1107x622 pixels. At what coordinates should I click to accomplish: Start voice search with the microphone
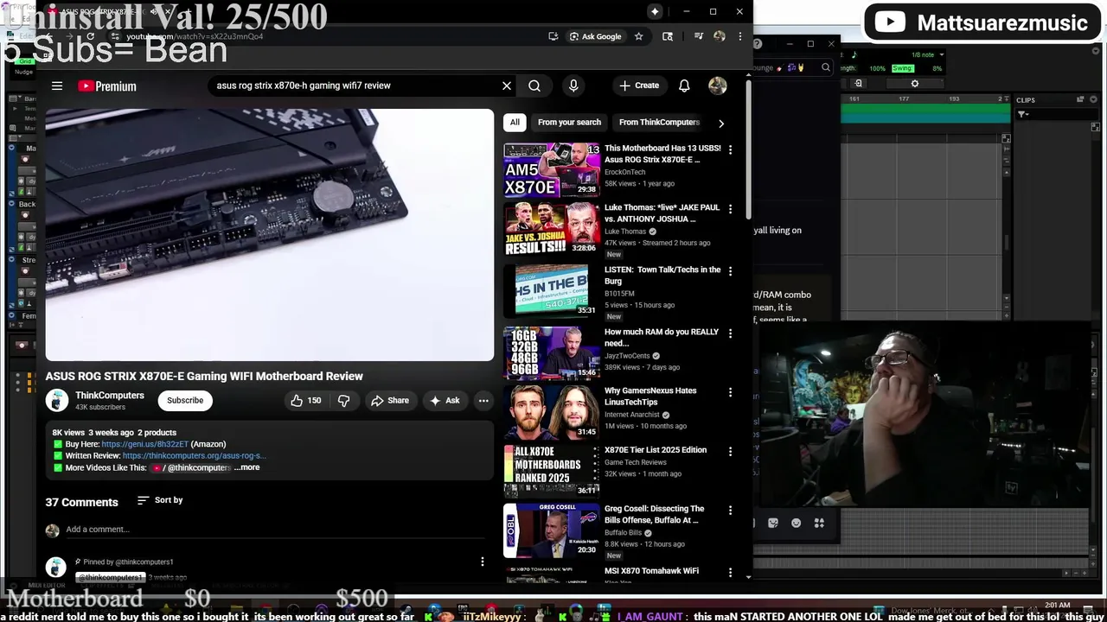coord(573,86)
